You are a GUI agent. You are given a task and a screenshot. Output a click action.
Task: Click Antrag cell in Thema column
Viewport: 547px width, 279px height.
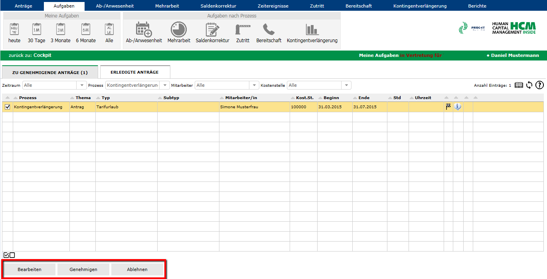click(x=83, y=107)
